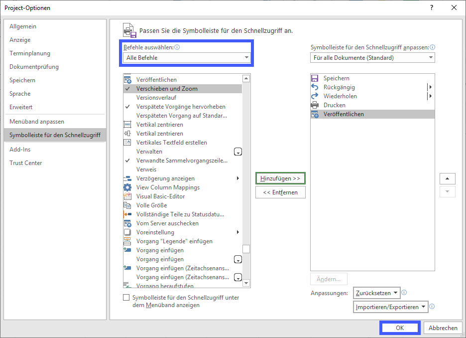Click the Visual Basic-Editor icon
This screenshot has height=338, width=466.
[127, 196]
